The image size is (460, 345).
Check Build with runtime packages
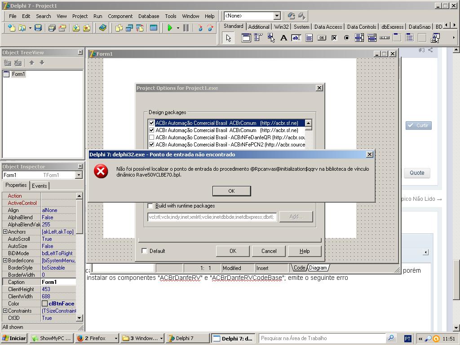tap(150, 206)
